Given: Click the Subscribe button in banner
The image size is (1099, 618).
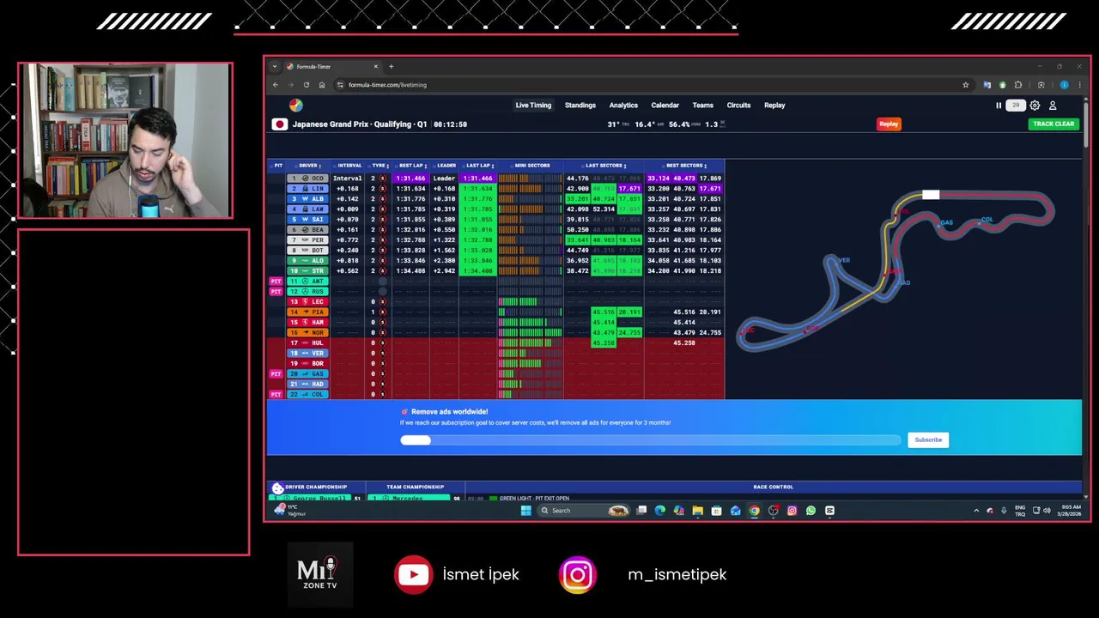Looking at the screenshot, I should 928,440.
